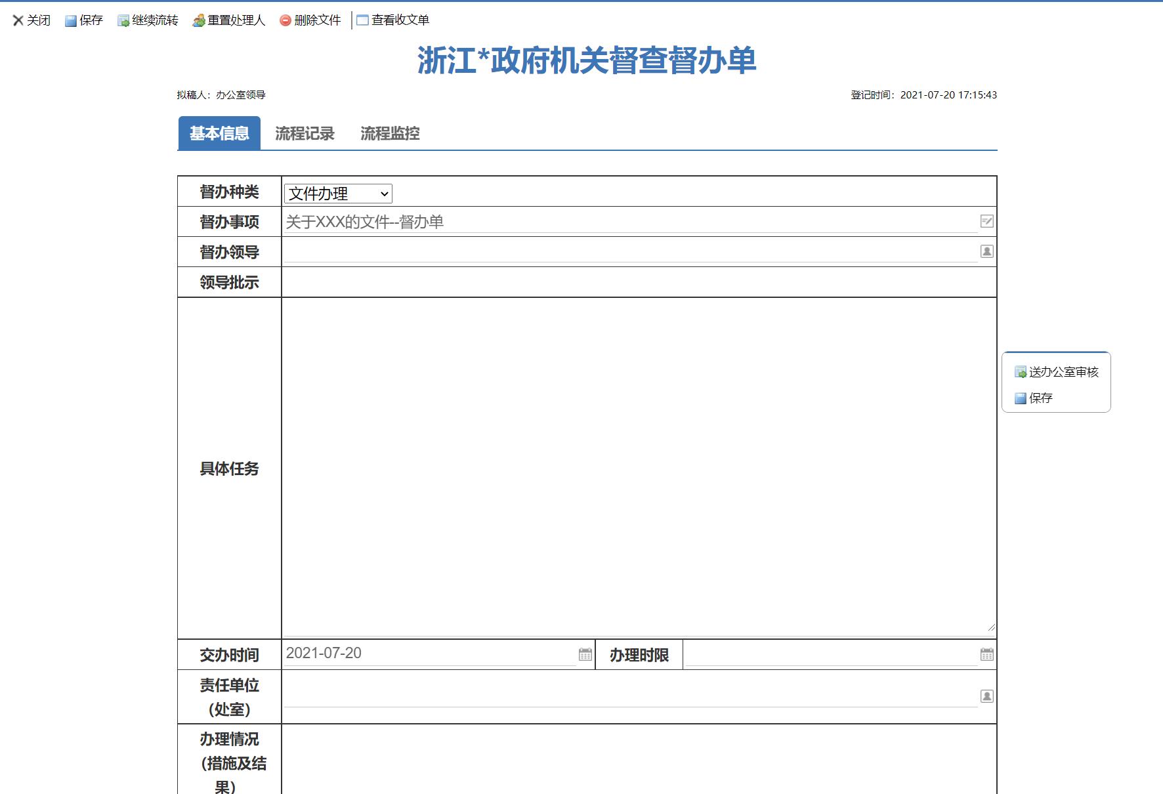Click the 督办事项 text input field
The width and height of the screenshot is (1163, 794).
[630, 222]
